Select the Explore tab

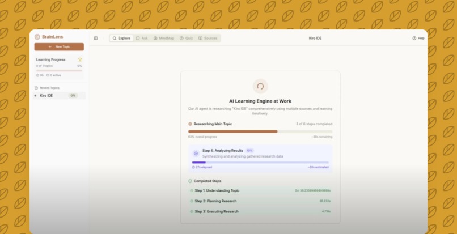click(121, 38)
